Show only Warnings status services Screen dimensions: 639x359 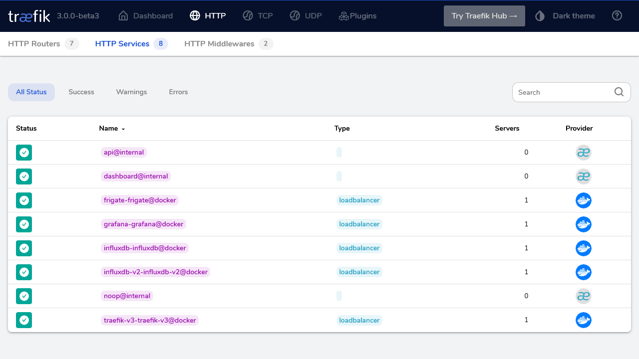click(131, 92)
